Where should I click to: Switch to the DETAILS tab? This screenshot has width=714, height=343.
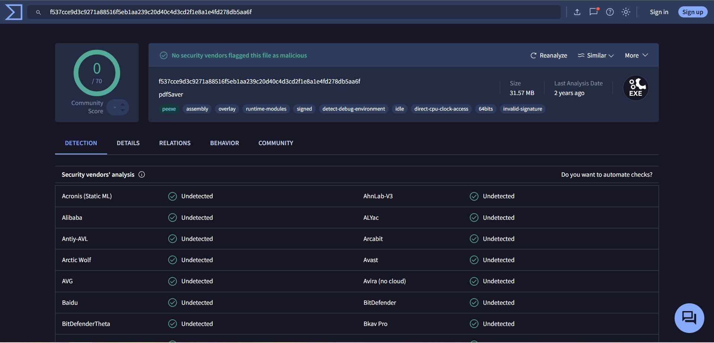coord(128,143)
